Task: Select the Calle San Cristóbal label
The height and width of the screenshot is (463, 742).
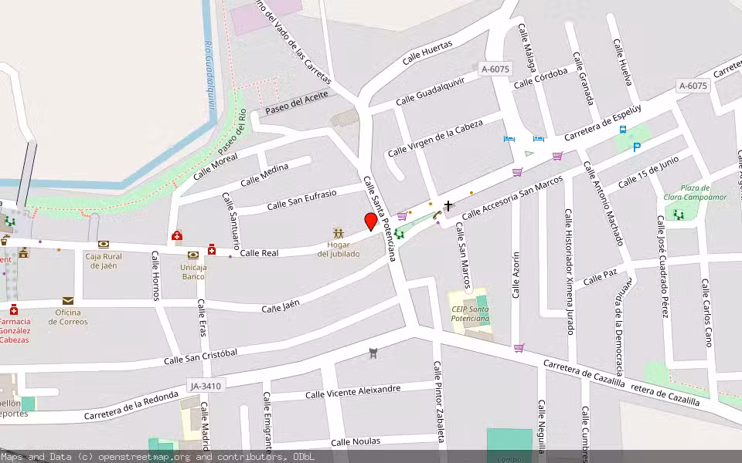Action: tap(201, 357)
